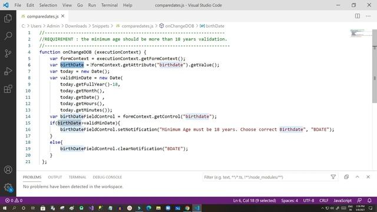Split the editor to the right
Screen dimensions: 377x212
click(x=358, y=16)
